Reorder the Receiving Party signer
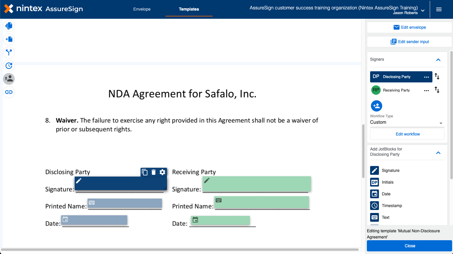 pos(437,90)
